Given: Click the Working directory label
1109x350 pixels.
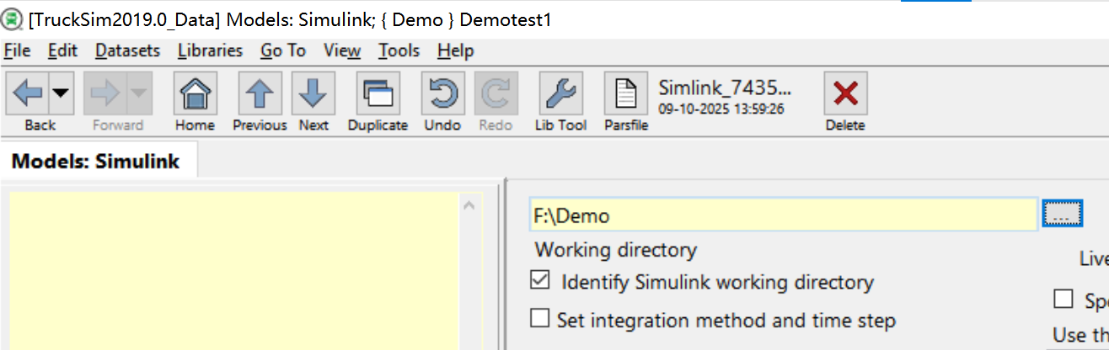Looking at the screenshot, I should pyautogui.click(x=615, y=250).
